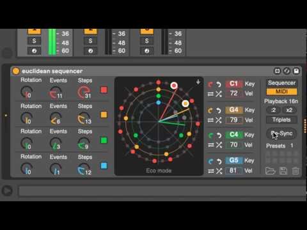Click the undo arrow in the C4 row
Screen dimensions: 307x230
click(x=219, y=135)
